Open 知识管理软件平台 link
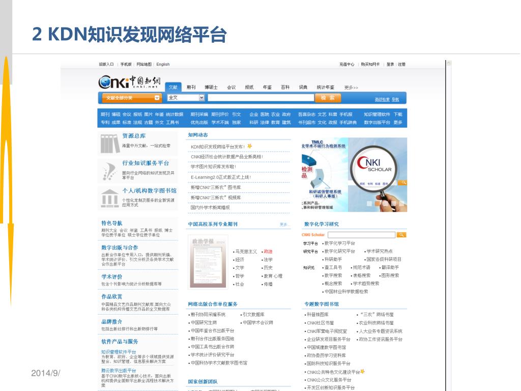This screenshot has width=521, height=391. pyautogui.click(x=119, y=352)
